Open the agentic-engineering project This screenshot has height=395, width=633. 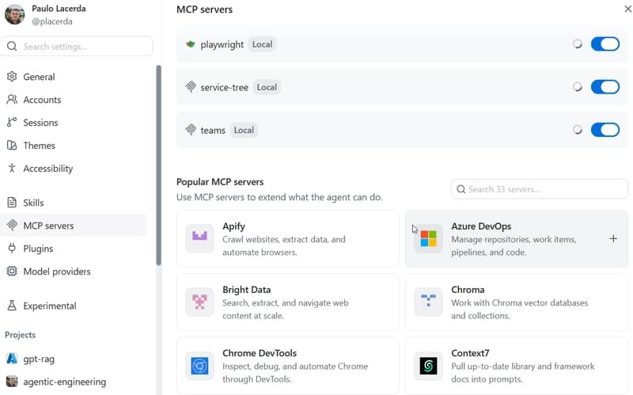(x=74, y=382)
